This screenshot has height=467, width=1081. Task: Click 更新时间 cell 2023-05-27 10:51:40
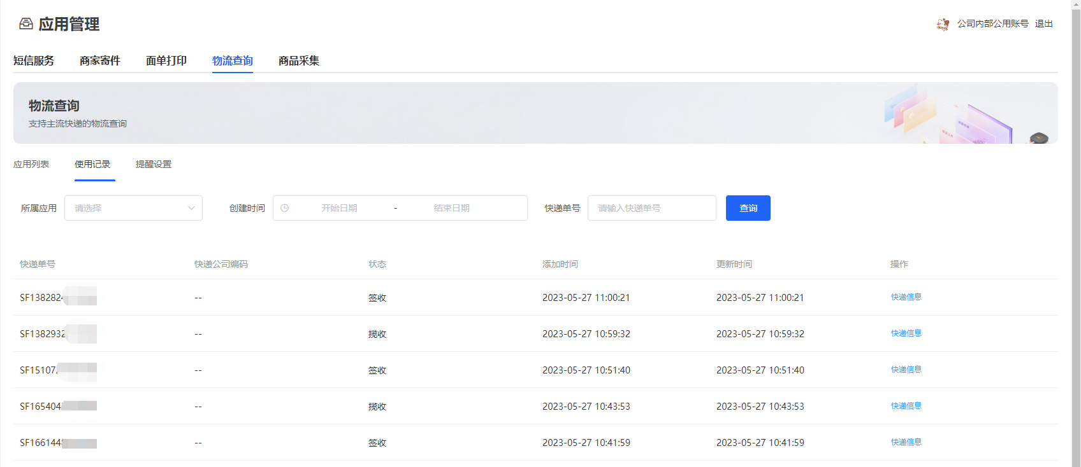tap(760, 370)
